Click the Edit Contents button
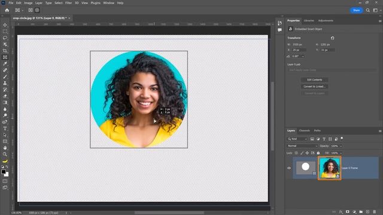Screen dimensions: 383x215 click(314, 79)
